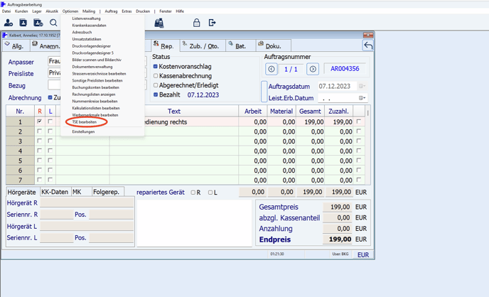This screenshot has height=297, width=489.
Task: Uncheck the Kostenvoranschlag checkbox
Action: coord(156,67)
